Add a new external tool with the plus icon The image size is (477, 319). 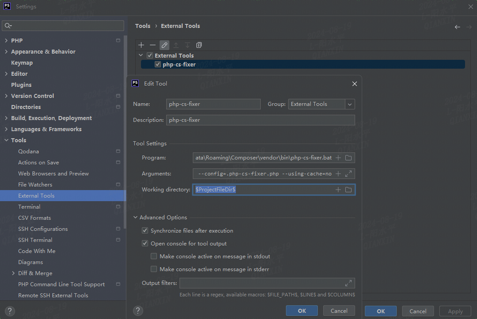(x=141, y=45)
